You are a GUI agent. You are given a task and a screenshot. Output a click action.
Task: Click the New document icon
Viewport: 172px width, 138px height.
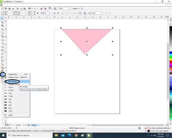2,8
